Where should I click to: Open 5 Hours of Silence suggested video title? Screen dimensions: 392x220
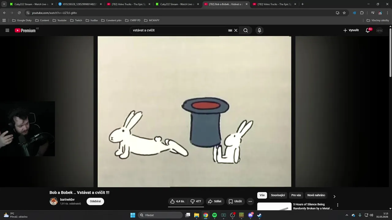tap(313, 206)
